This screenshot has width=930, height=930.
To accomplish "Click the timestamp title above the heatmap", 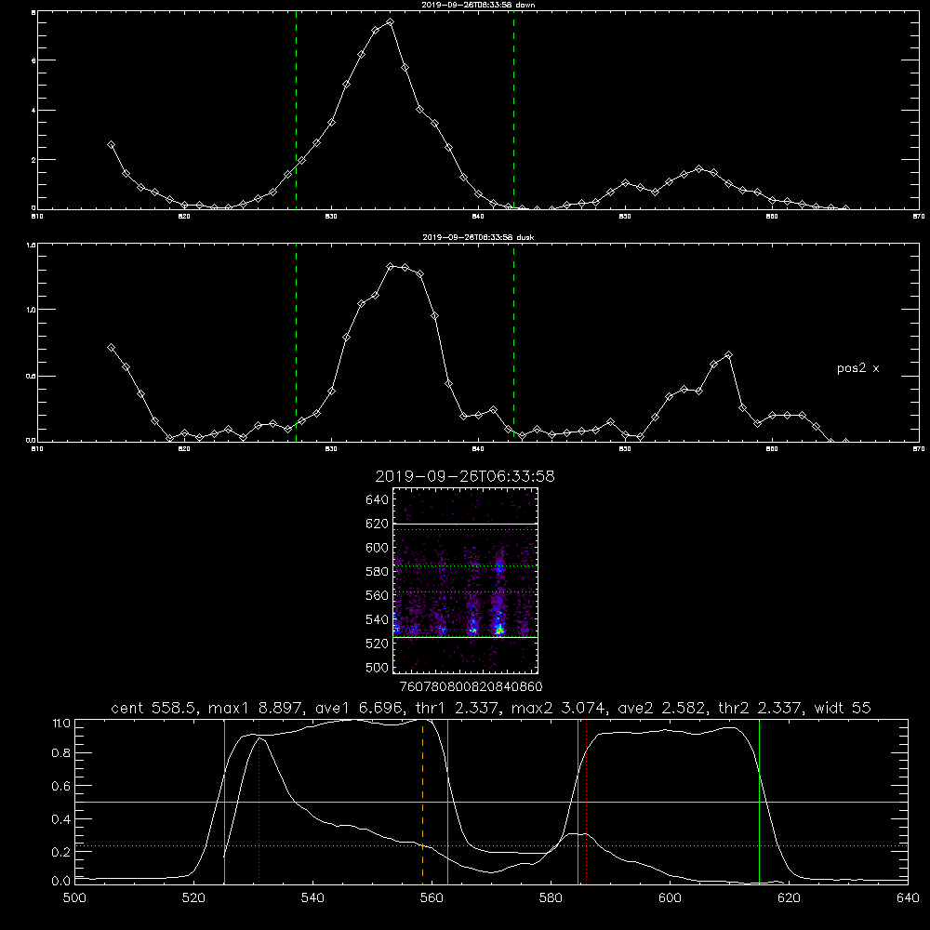I will 465,476.
